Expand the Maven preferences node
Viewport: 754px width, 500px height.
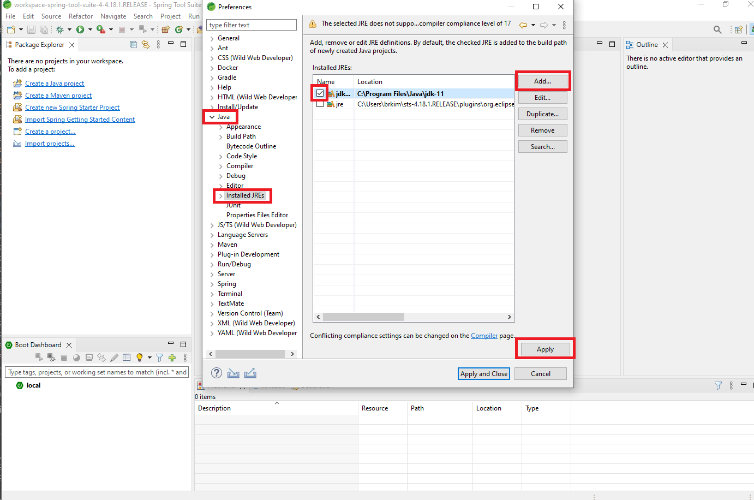pyautogui.click(x=212, y=245)
